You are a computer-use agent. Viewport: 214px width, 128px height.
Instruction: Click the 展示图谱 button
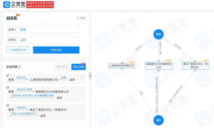pyautogui.click(x=62, y=67)
